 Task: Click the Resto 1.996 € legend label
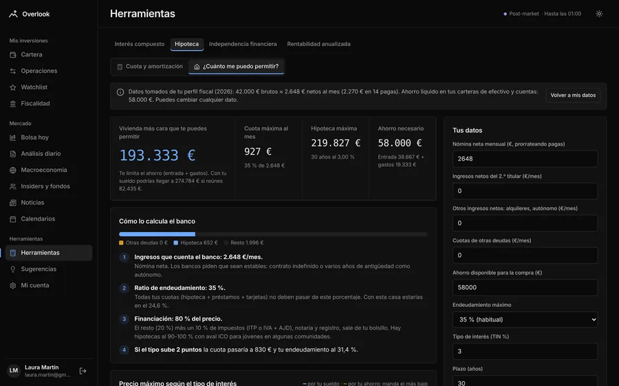pyautogui.click(x=247, y=243)
